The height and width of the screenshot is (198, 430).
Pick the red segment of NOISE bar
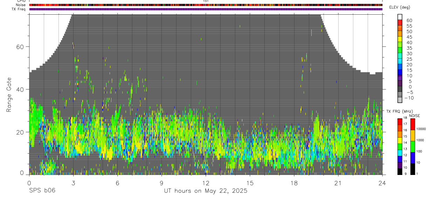412,124
